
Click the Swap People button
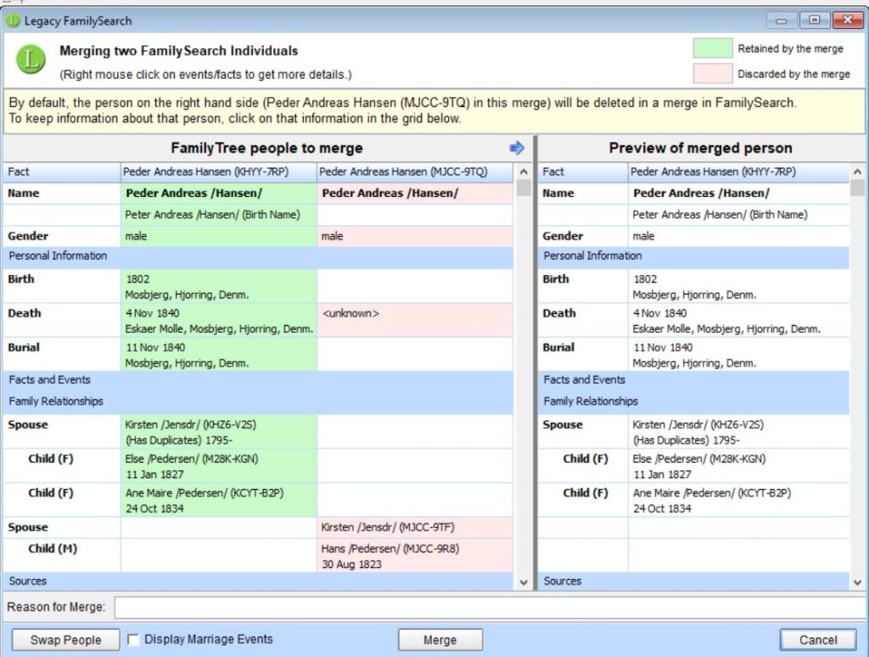coord(65,640)
